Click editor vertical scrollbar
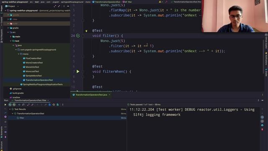268x151 pixels. [x=263, y=57]
